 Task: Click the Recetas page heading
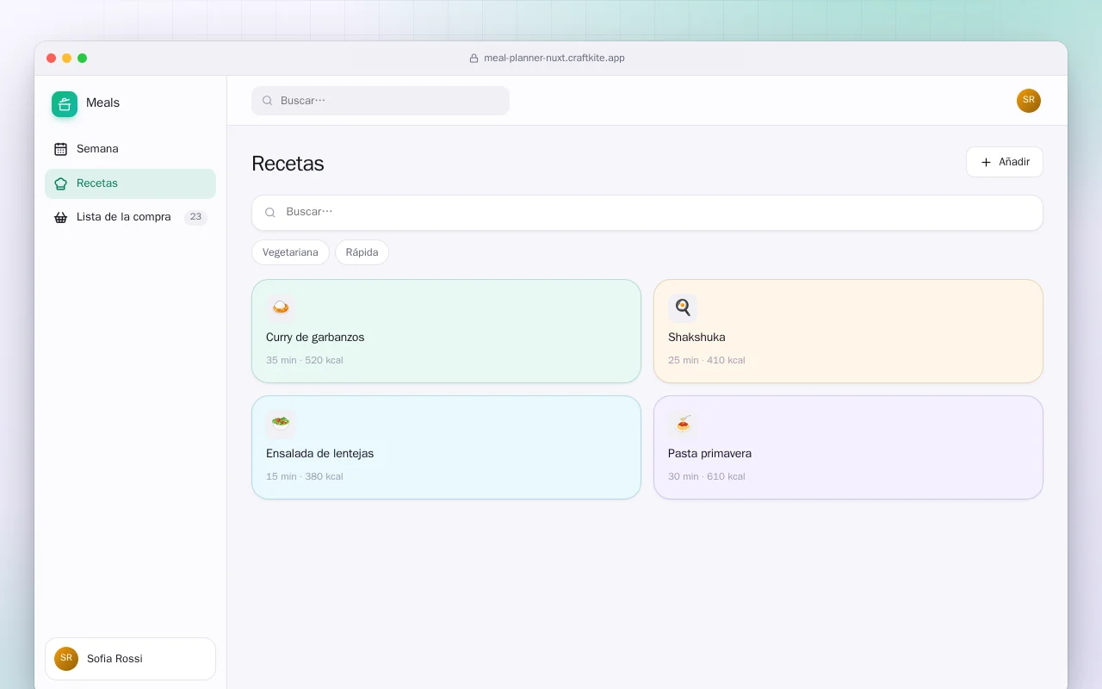click(288, 164)
